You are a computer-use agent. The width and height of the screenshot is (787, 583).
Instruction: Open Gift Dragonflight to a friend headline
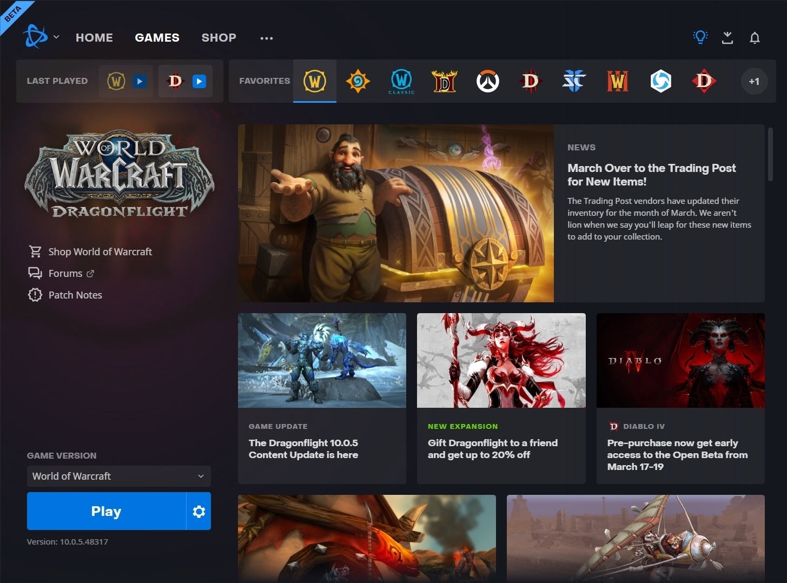pos(493,449)
